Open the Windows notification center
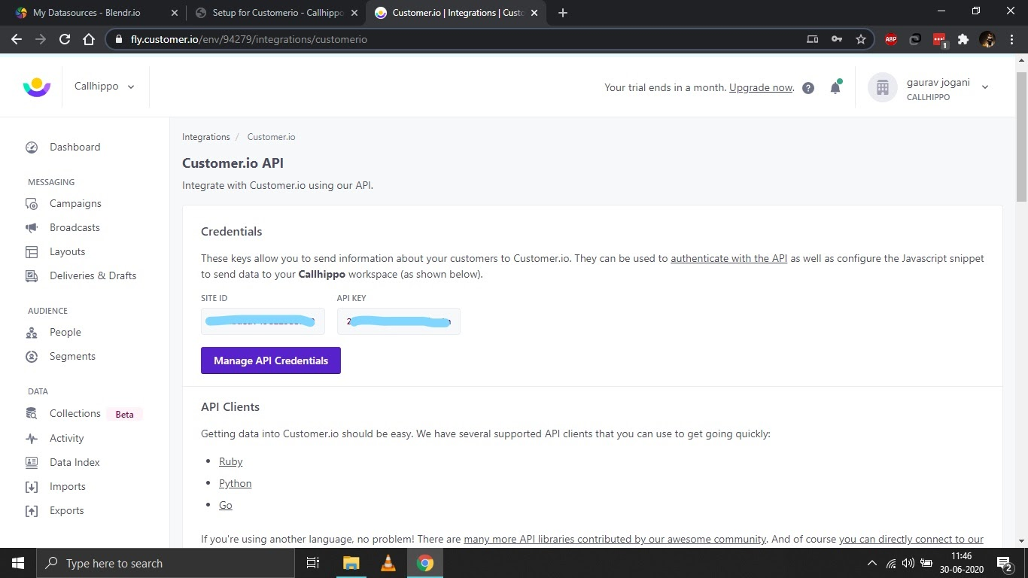This screenshot has width=1028, height=578. (x=1005, y=563)
